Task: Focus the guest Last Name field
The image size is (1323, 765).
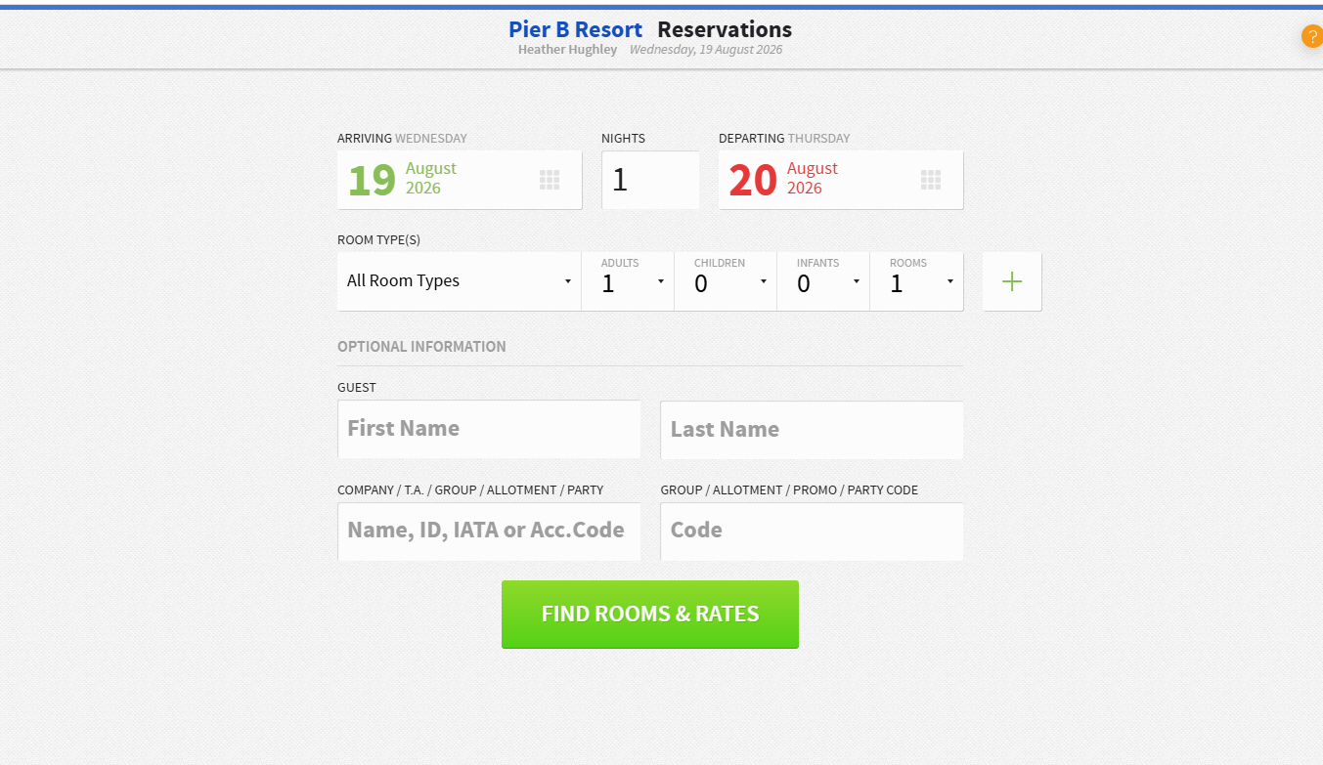Action: click(812, 430)
